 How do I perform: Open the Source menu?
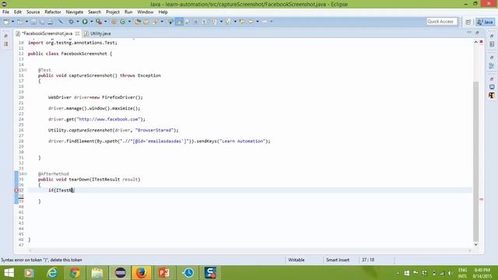click(x=33, y=12)
